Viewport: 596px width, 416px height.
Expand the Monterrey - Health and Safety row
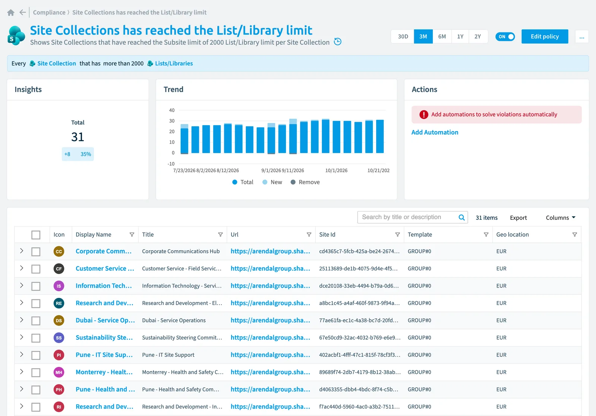[x=22, y=372]
